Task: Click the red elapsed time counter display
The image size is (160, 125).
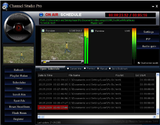Action: point(130,15)
